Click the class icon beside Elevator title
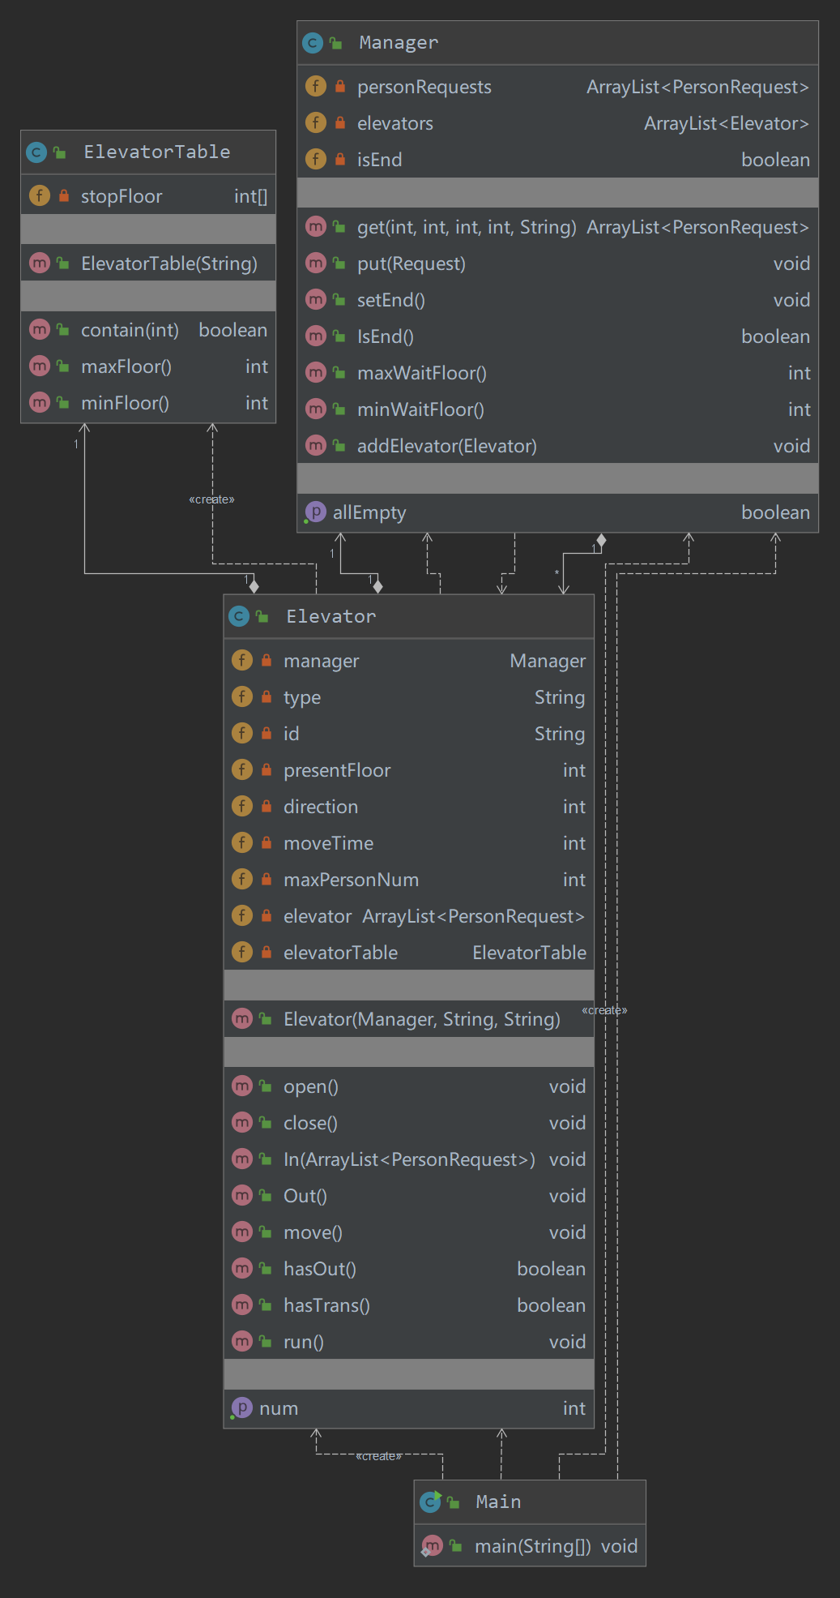This screenshot has width=840, height=1598. pos(238,616)
